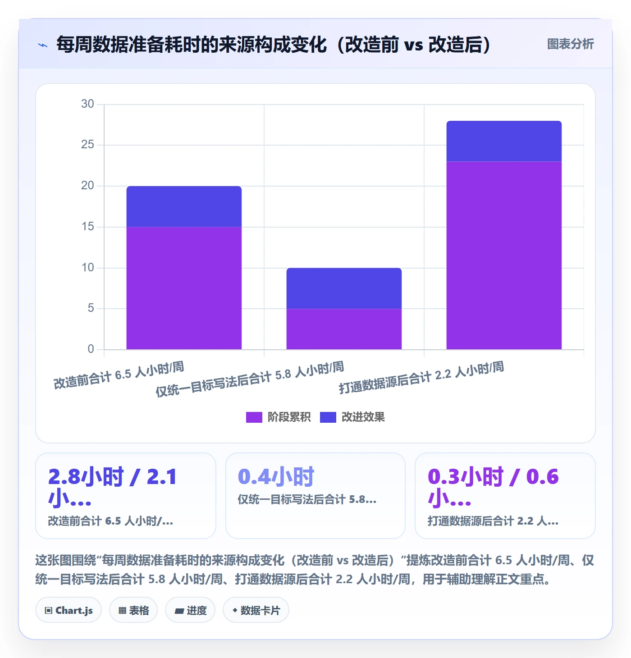631x658 pixels.
Task: Click blue segment of 仅统一目标写法后 bar
Action: click(x=344, y=288)
